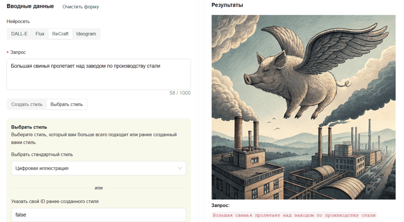Focus the "Запрос" prompt text area
The image size is (404, 222).
pos(99,74)
